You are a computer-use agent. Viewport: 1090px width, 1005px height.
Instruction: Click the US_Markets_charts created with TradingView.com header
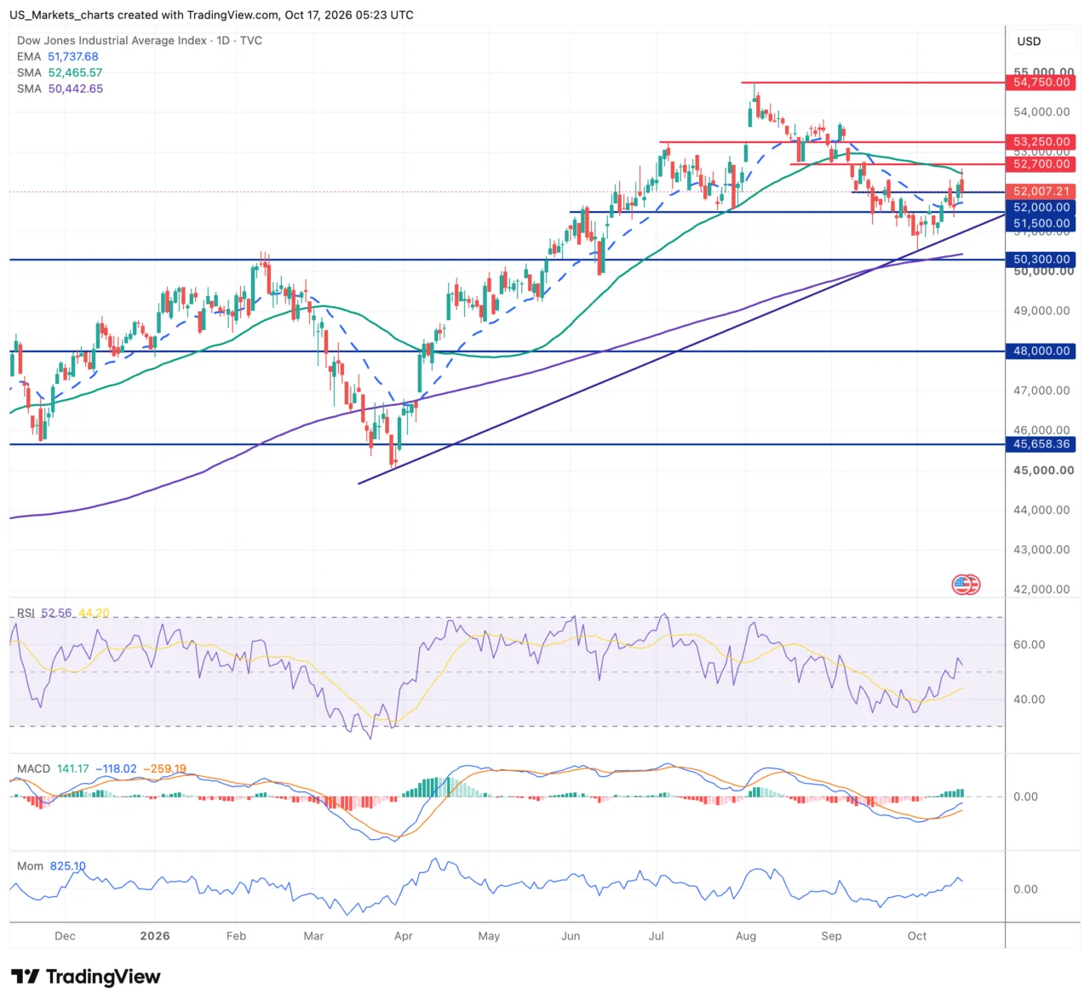(x=211, y=14)
